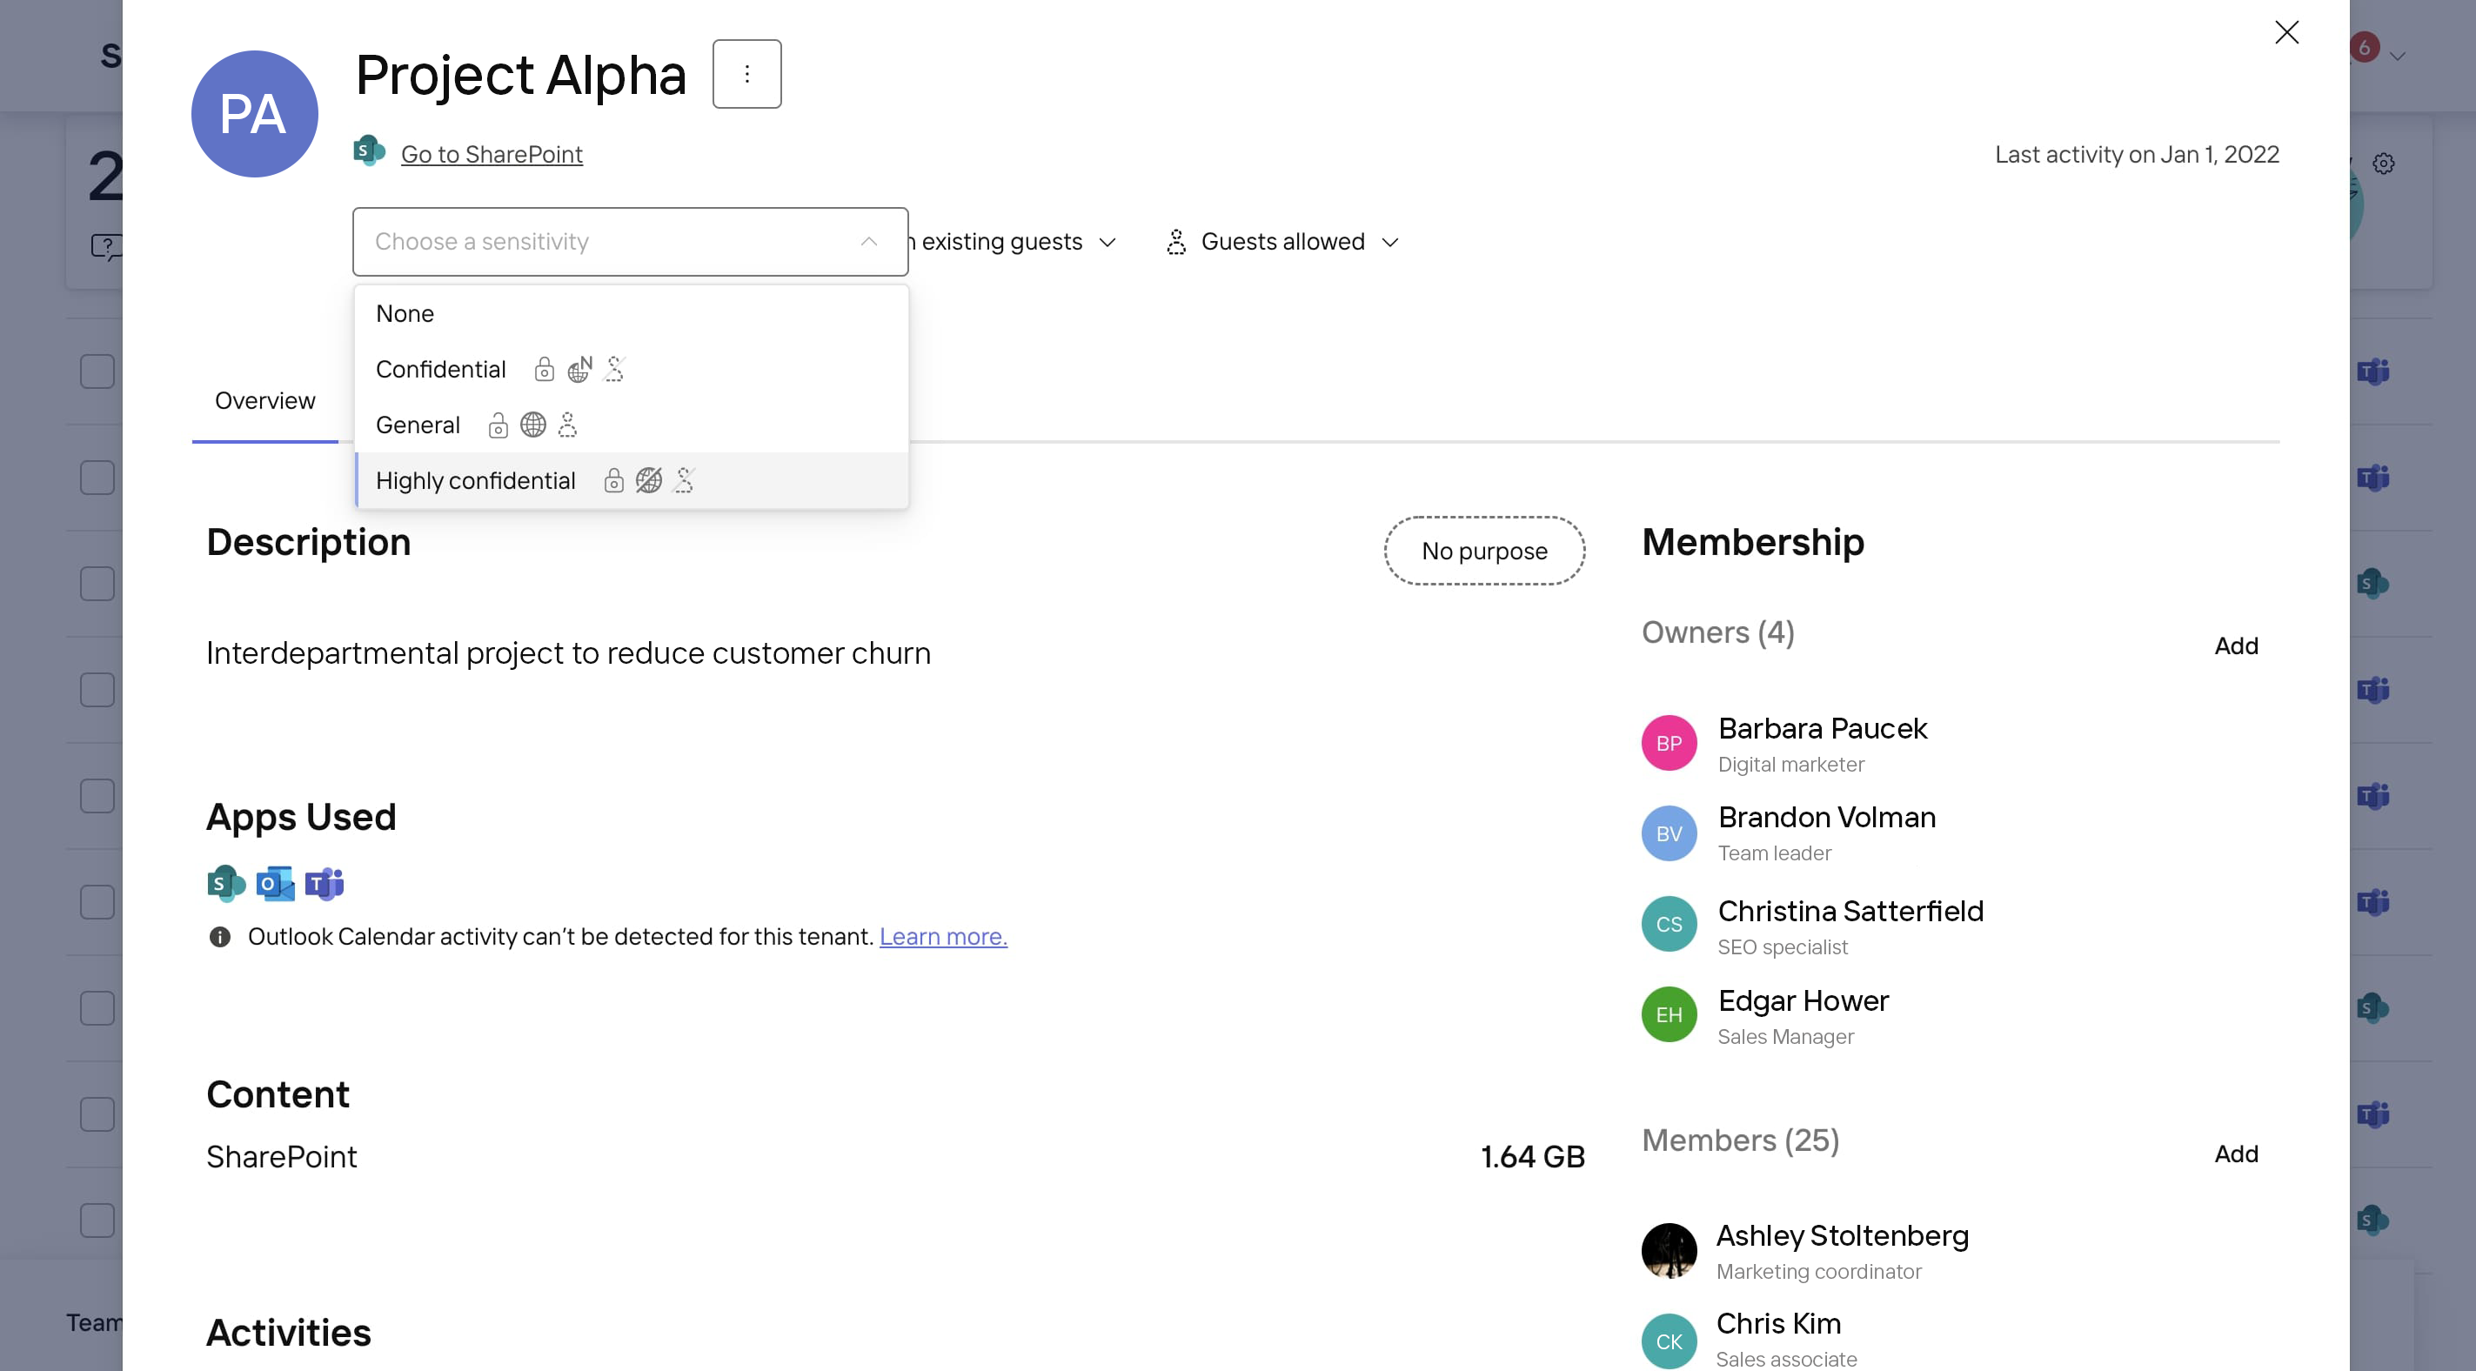Click Christina Satterfield's name in owners list
The height and width of the screenshot is (1371, 2476).
coord(1850,911)
